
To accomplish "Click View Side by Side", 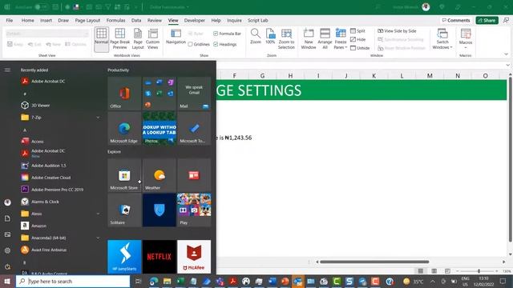I will pos(397,30).
